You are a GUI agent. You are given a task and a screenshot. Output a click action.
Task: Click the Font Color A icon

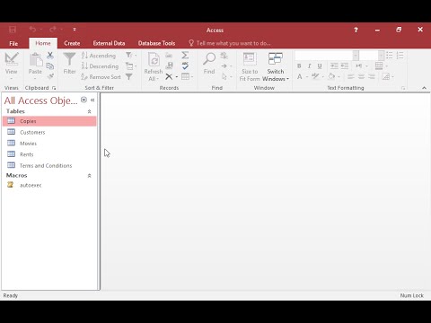point(300,77)
